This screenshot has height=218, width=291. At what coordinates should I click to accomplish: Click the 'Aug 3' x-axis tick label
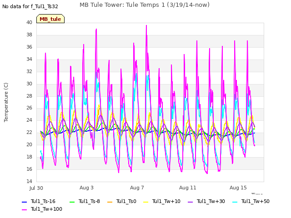86,188
